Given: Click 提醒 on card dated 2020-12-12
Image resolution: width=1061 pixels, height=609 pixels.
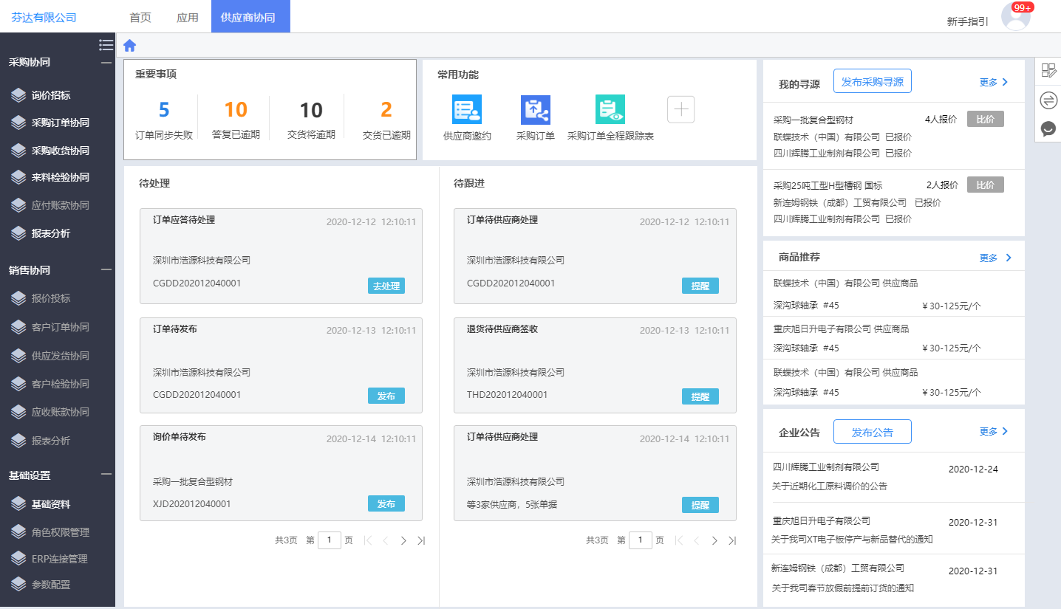Looking at the screenshot, I should 700,286.
